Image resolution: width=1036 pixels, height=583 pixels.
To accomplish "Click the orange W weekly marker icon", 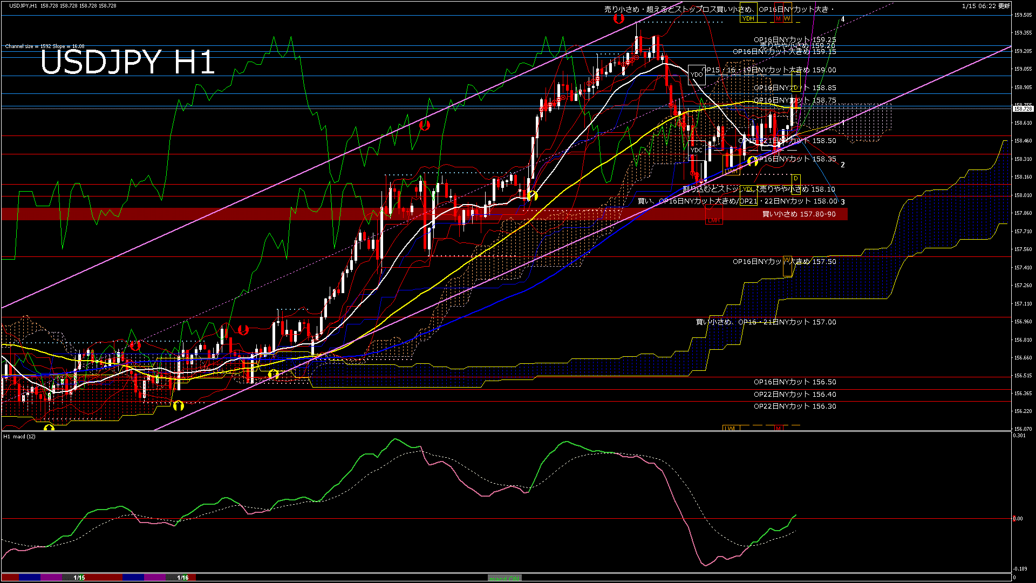I will pyautogui.click(x=788, y=19).
